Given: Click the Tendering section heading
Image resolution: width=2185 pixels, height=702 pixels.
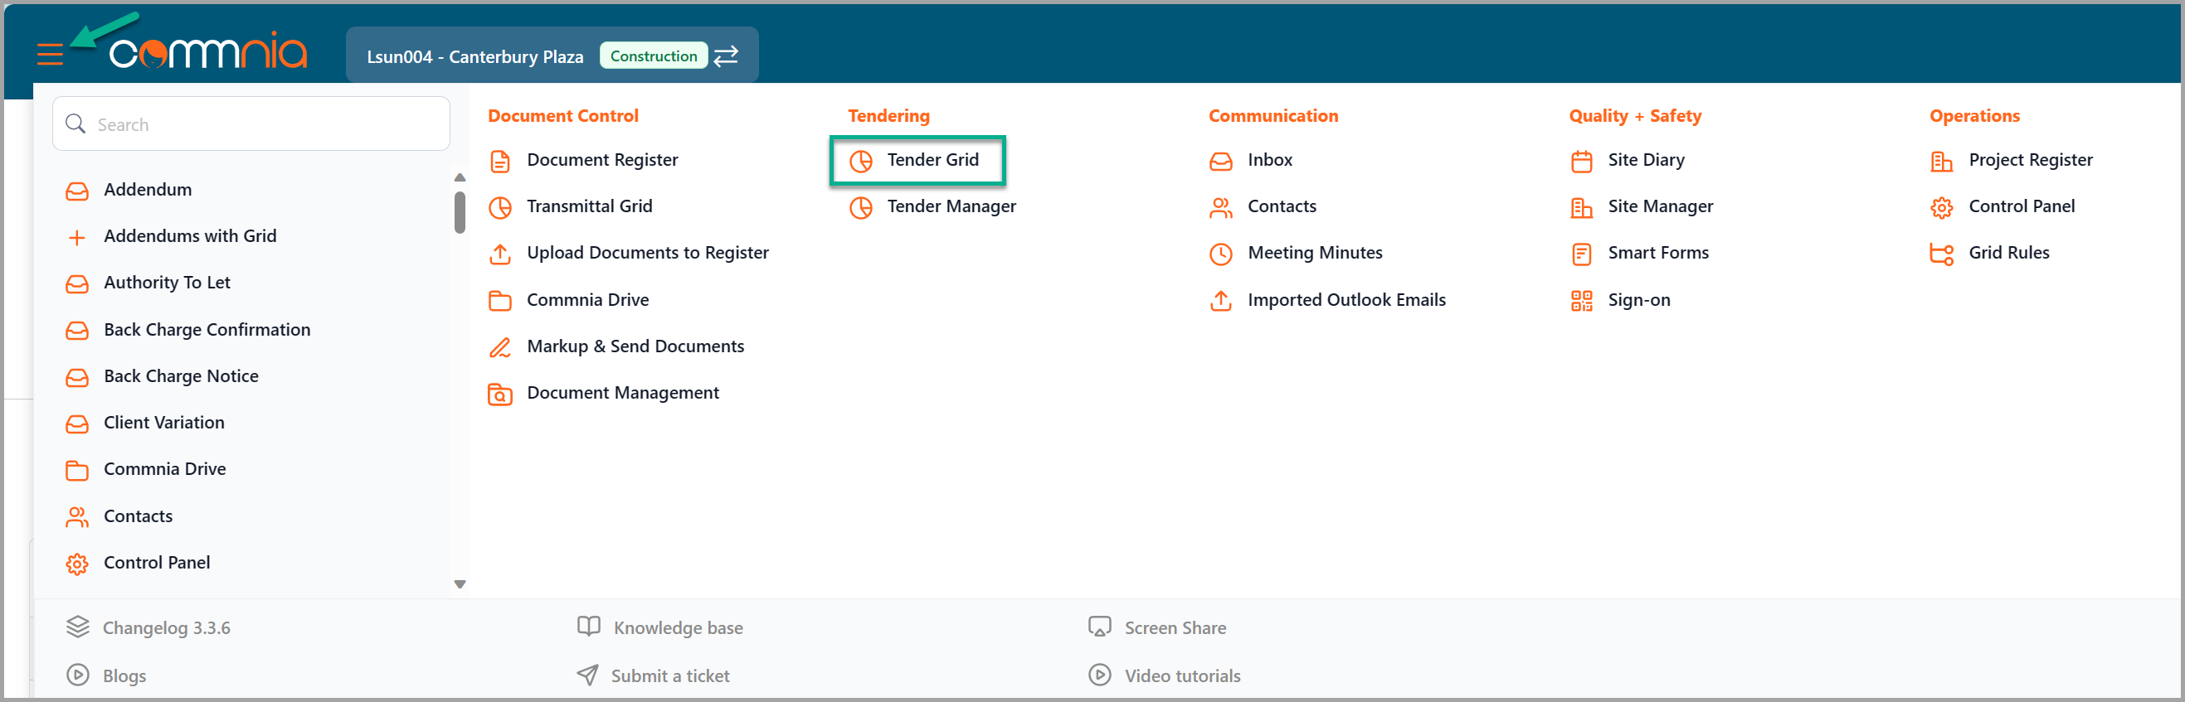Looking at the screenshot, I should pos(888,115).
